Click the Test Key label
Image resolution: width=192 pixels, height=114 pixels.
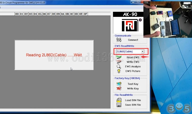[133, 84]
